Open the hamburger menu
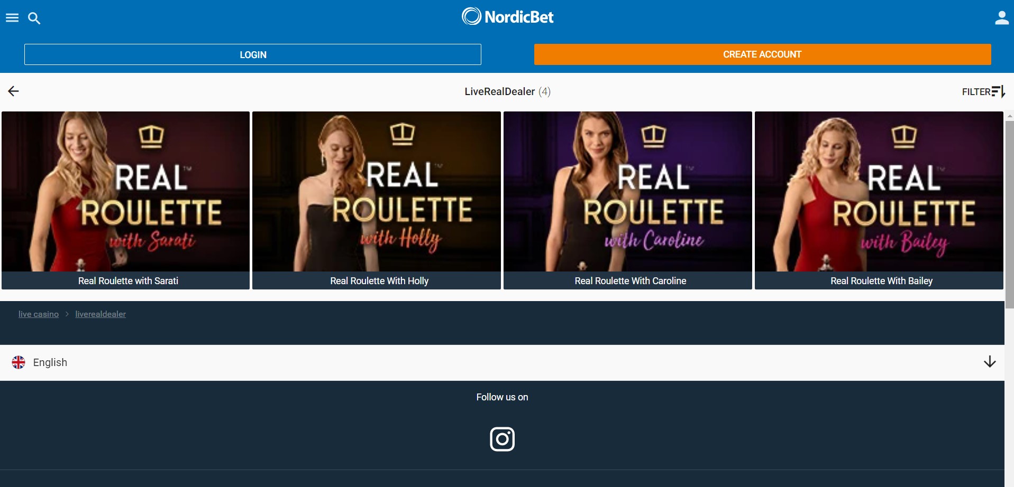The width and height of the screenshot is (1014, 487). tap(12, 18)
